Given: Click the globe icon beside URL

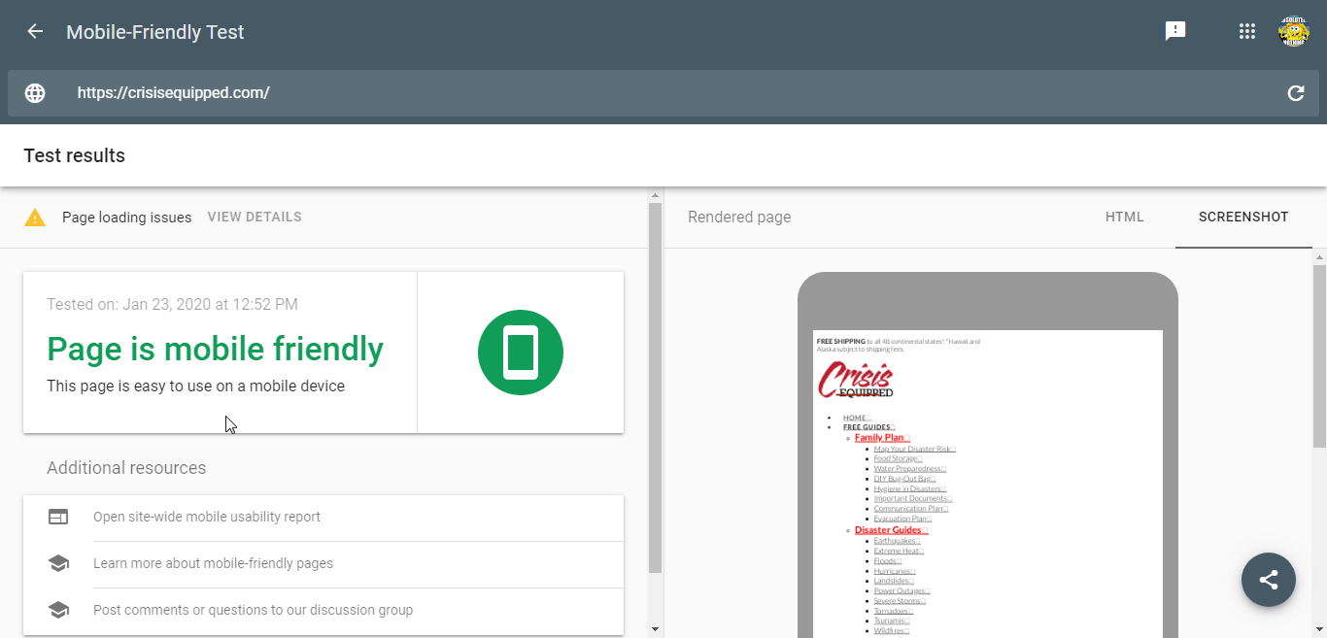Looking at the screenshot, I should (x=35, y=93).
